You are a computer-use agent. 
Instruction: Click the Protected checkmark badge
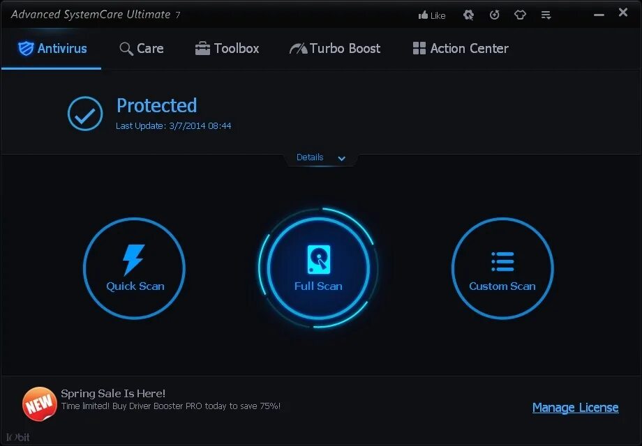click(84, 113)
